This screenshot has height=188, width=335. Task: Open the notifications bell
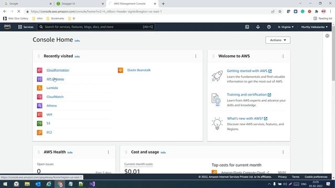click(258, 27)
